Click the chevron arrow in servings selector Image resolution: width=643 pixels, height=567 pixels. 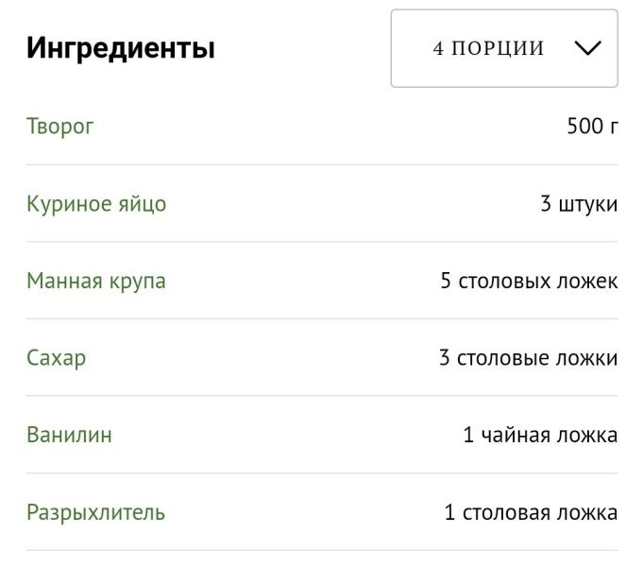point(586,49)
